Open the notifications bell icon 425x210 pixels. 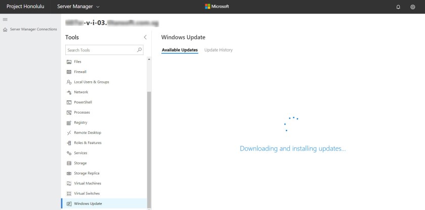pos(398,7)
